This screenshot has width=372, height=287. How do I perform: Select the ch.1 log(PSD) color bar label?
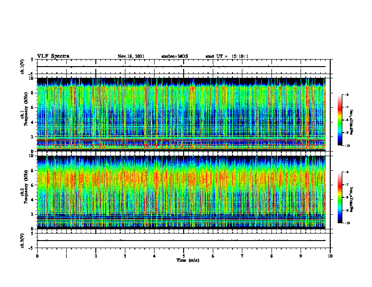point(352,122)
